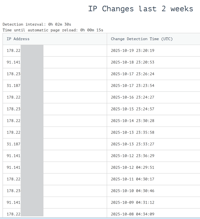Select the 2025-10-12 04:29:51 timestamp cell
The height and width of the screenshot is (219, 200).
point(132,168)
